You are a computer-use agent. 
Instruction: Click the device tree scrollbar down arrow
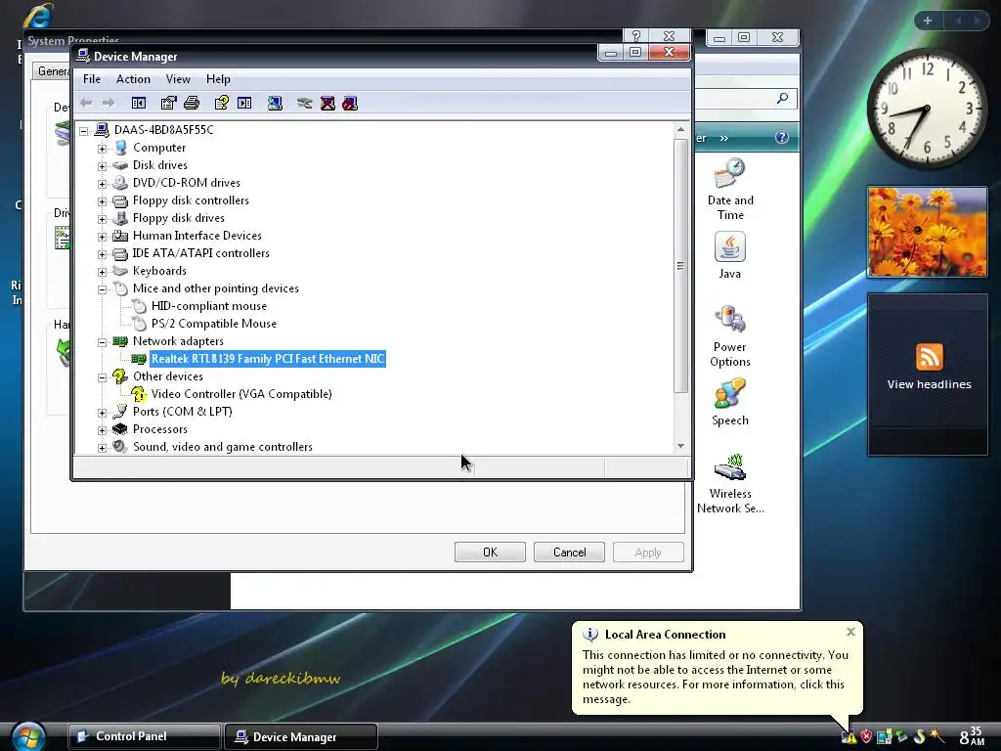[680, 446]
